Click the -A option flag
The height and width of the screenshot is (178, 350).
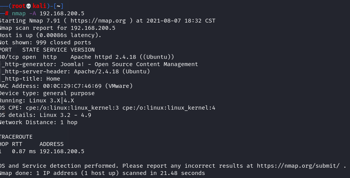point(33,14)
